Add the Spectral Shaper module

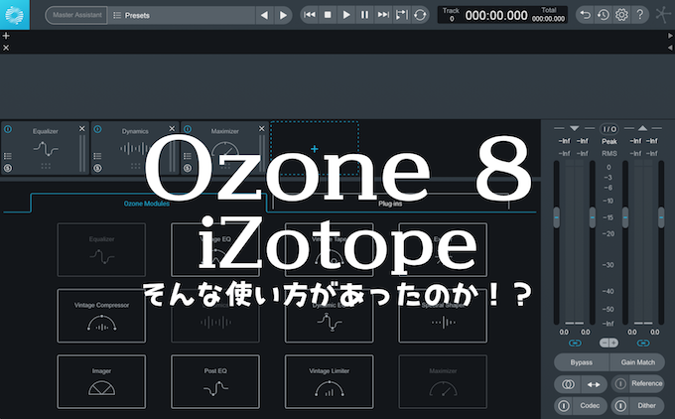pos(443,316)
